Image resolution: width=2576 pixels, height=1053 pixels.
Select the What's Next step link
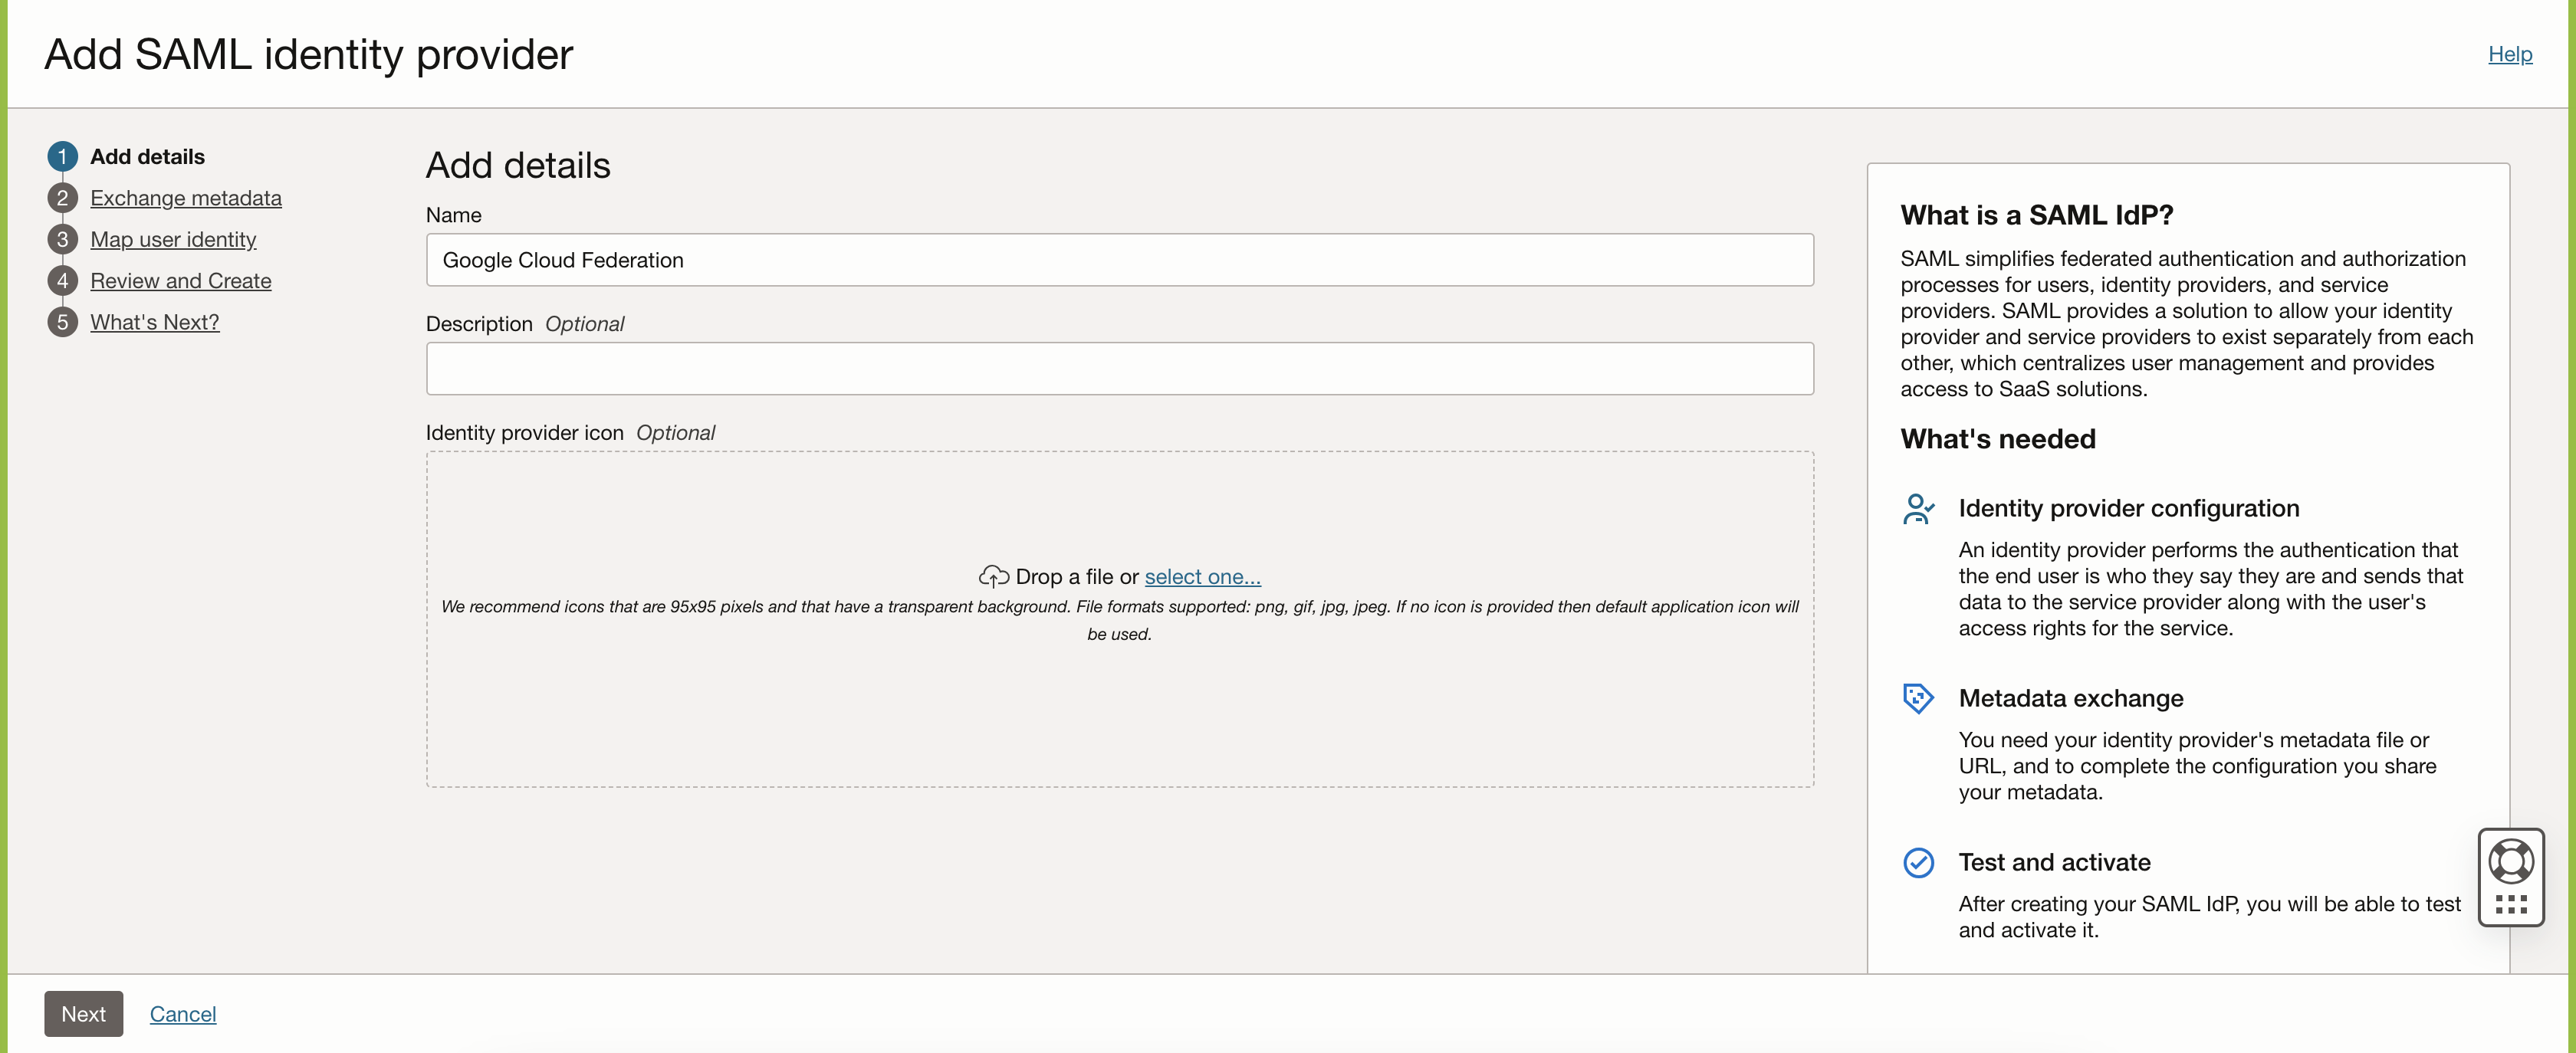tap(154, 322)
